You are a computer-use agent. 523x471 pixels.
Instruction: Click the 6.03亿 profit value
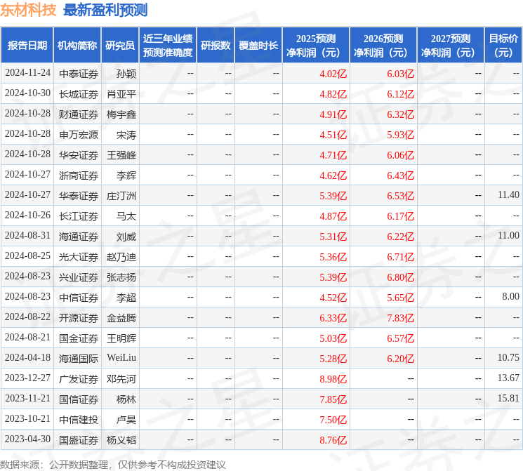401,74
